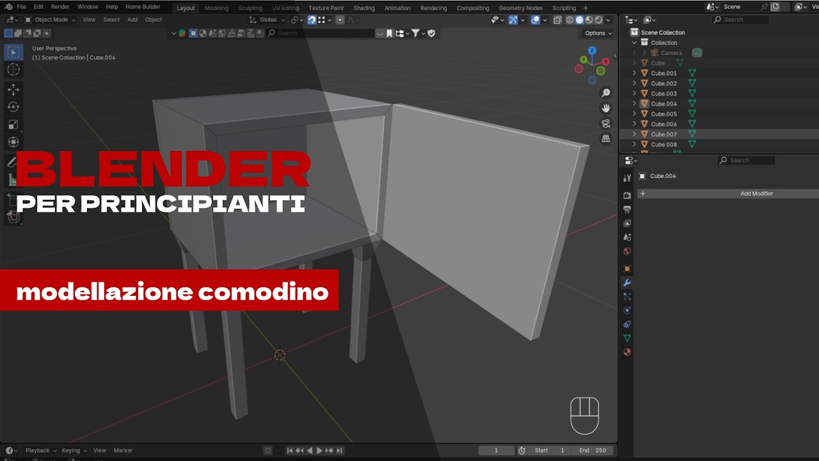
Task: Switch to material preview shading
Action: [589, 20]
